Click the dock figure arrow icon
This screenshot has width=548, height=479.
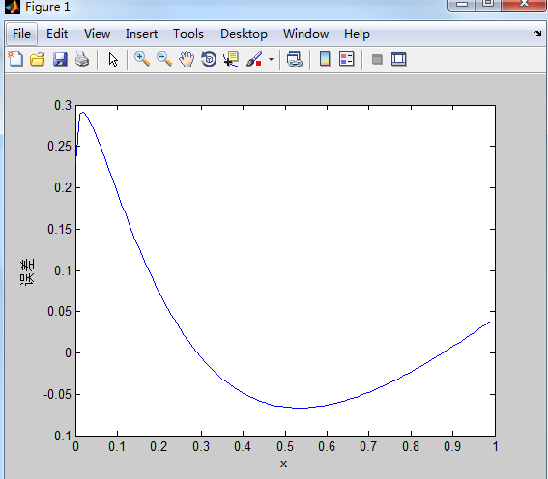[538, 33]
